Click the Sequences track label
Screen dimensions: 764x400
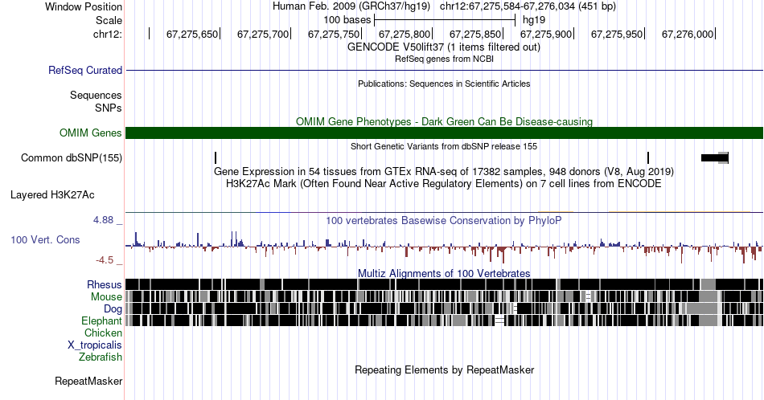tap(96, 95)
